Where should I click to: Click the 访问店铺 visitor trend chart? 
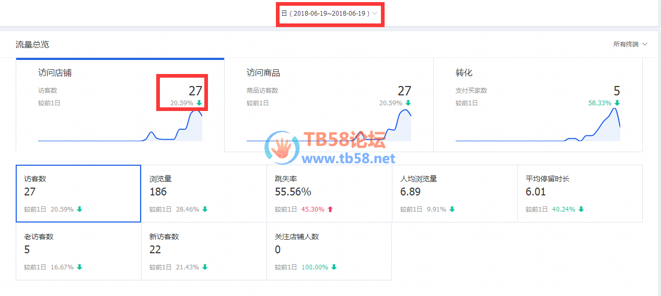tap(120, 126)
